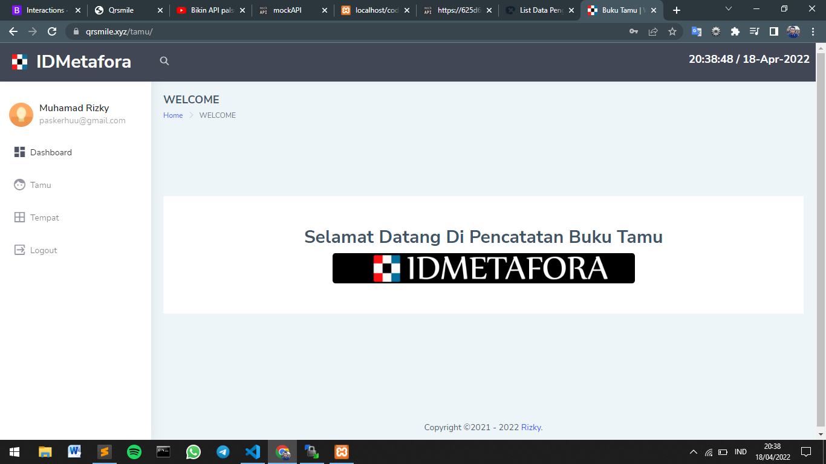The width and height of the screenshot is (826, 464).
Task: Click the Tempat table icon in sidebar
Action: [19, 217]
